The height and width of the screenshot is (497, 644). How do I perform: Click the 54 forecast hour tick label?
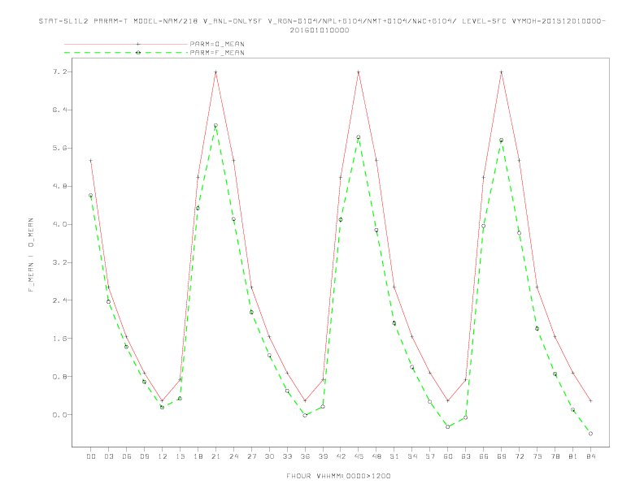[412, 456]
